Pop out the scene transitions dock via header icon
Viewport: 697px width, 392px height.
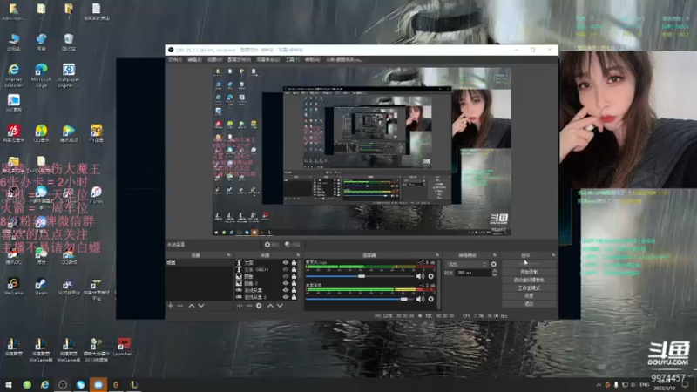pyautogui.click(x=494, y=255)
